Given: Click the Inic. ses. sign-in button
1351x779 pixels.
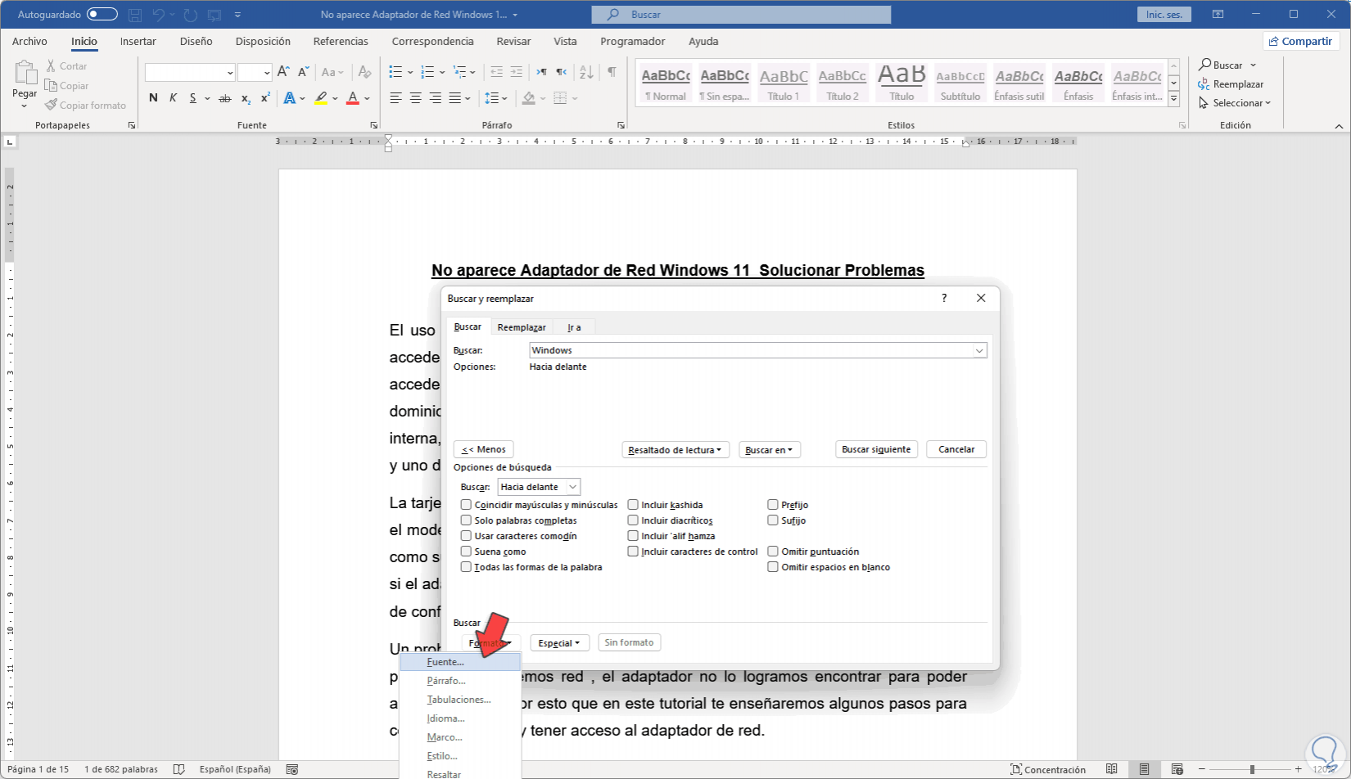Looking at the screenshot, I should coord(1164,15).
